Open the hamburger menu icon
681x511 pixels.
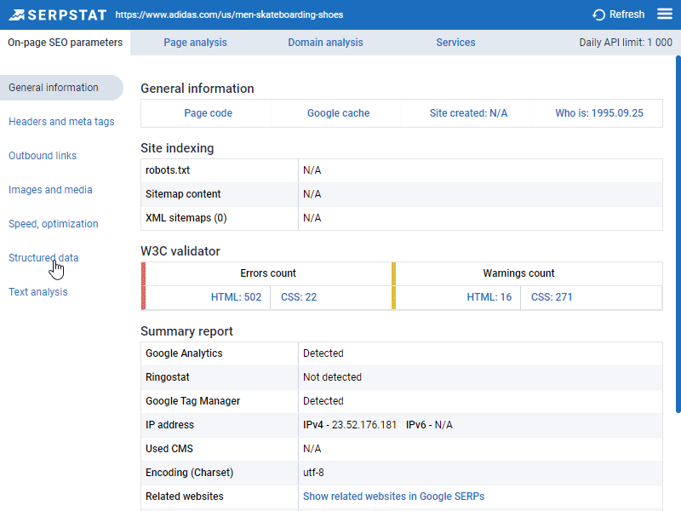click(x=665, y=14)
